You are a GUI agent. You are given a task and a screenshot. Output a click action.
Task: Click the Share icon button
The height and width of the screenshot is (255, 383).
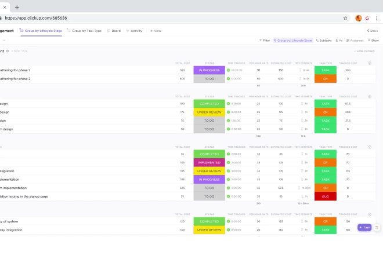coord(372,31)
